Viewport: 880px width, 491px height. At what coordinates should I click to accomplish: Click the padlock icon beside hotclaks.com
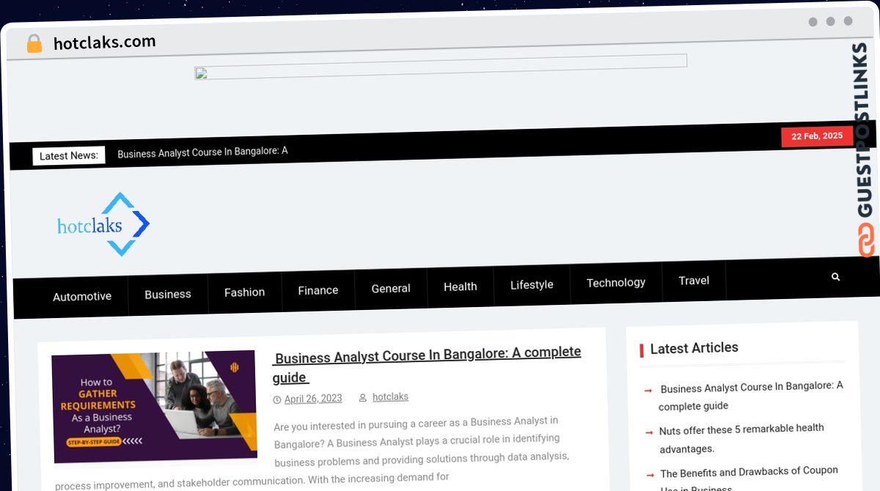point(34,43)
